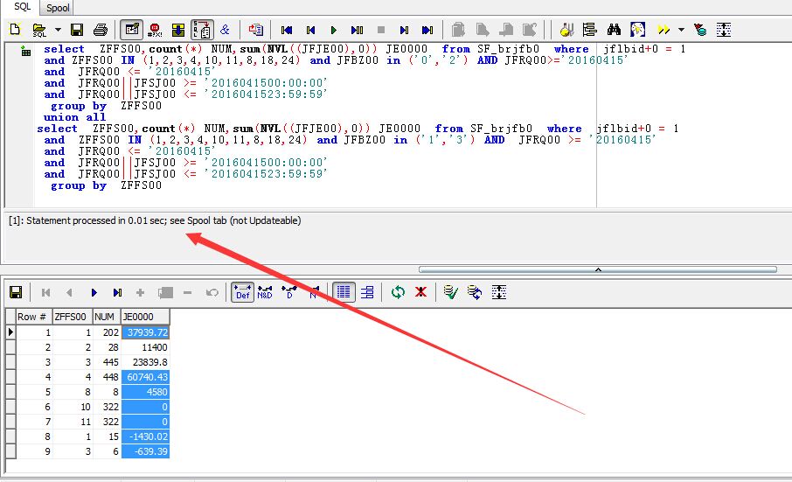This screenshot has width=792, height=482.
Task: Select the cell with value -1430.02
Action: point(145,437)
